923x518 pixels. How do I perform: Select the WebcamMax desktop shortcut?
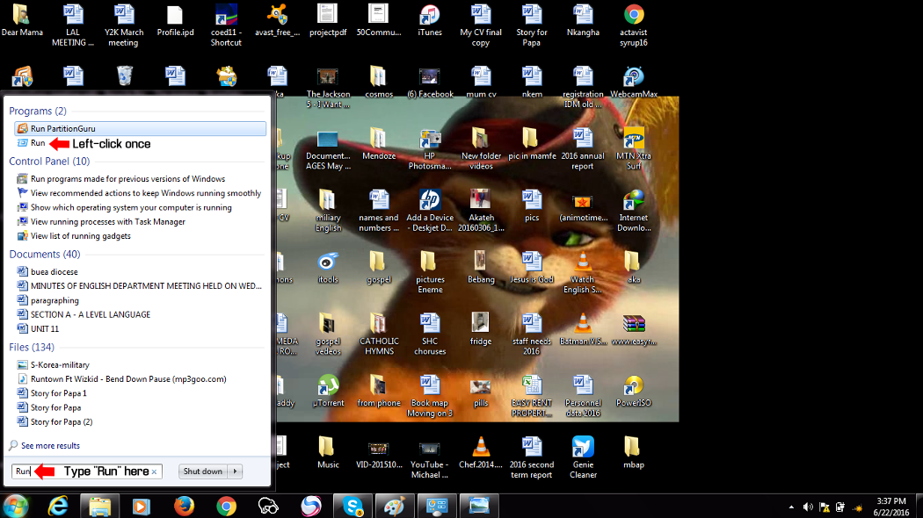click(634, 83)
